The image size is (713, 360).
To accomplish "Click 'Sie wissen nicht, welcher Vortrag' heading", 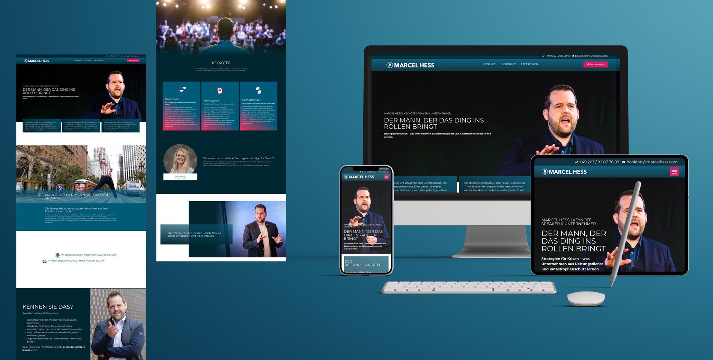I will pyautogui.click(x=238, y=158).
